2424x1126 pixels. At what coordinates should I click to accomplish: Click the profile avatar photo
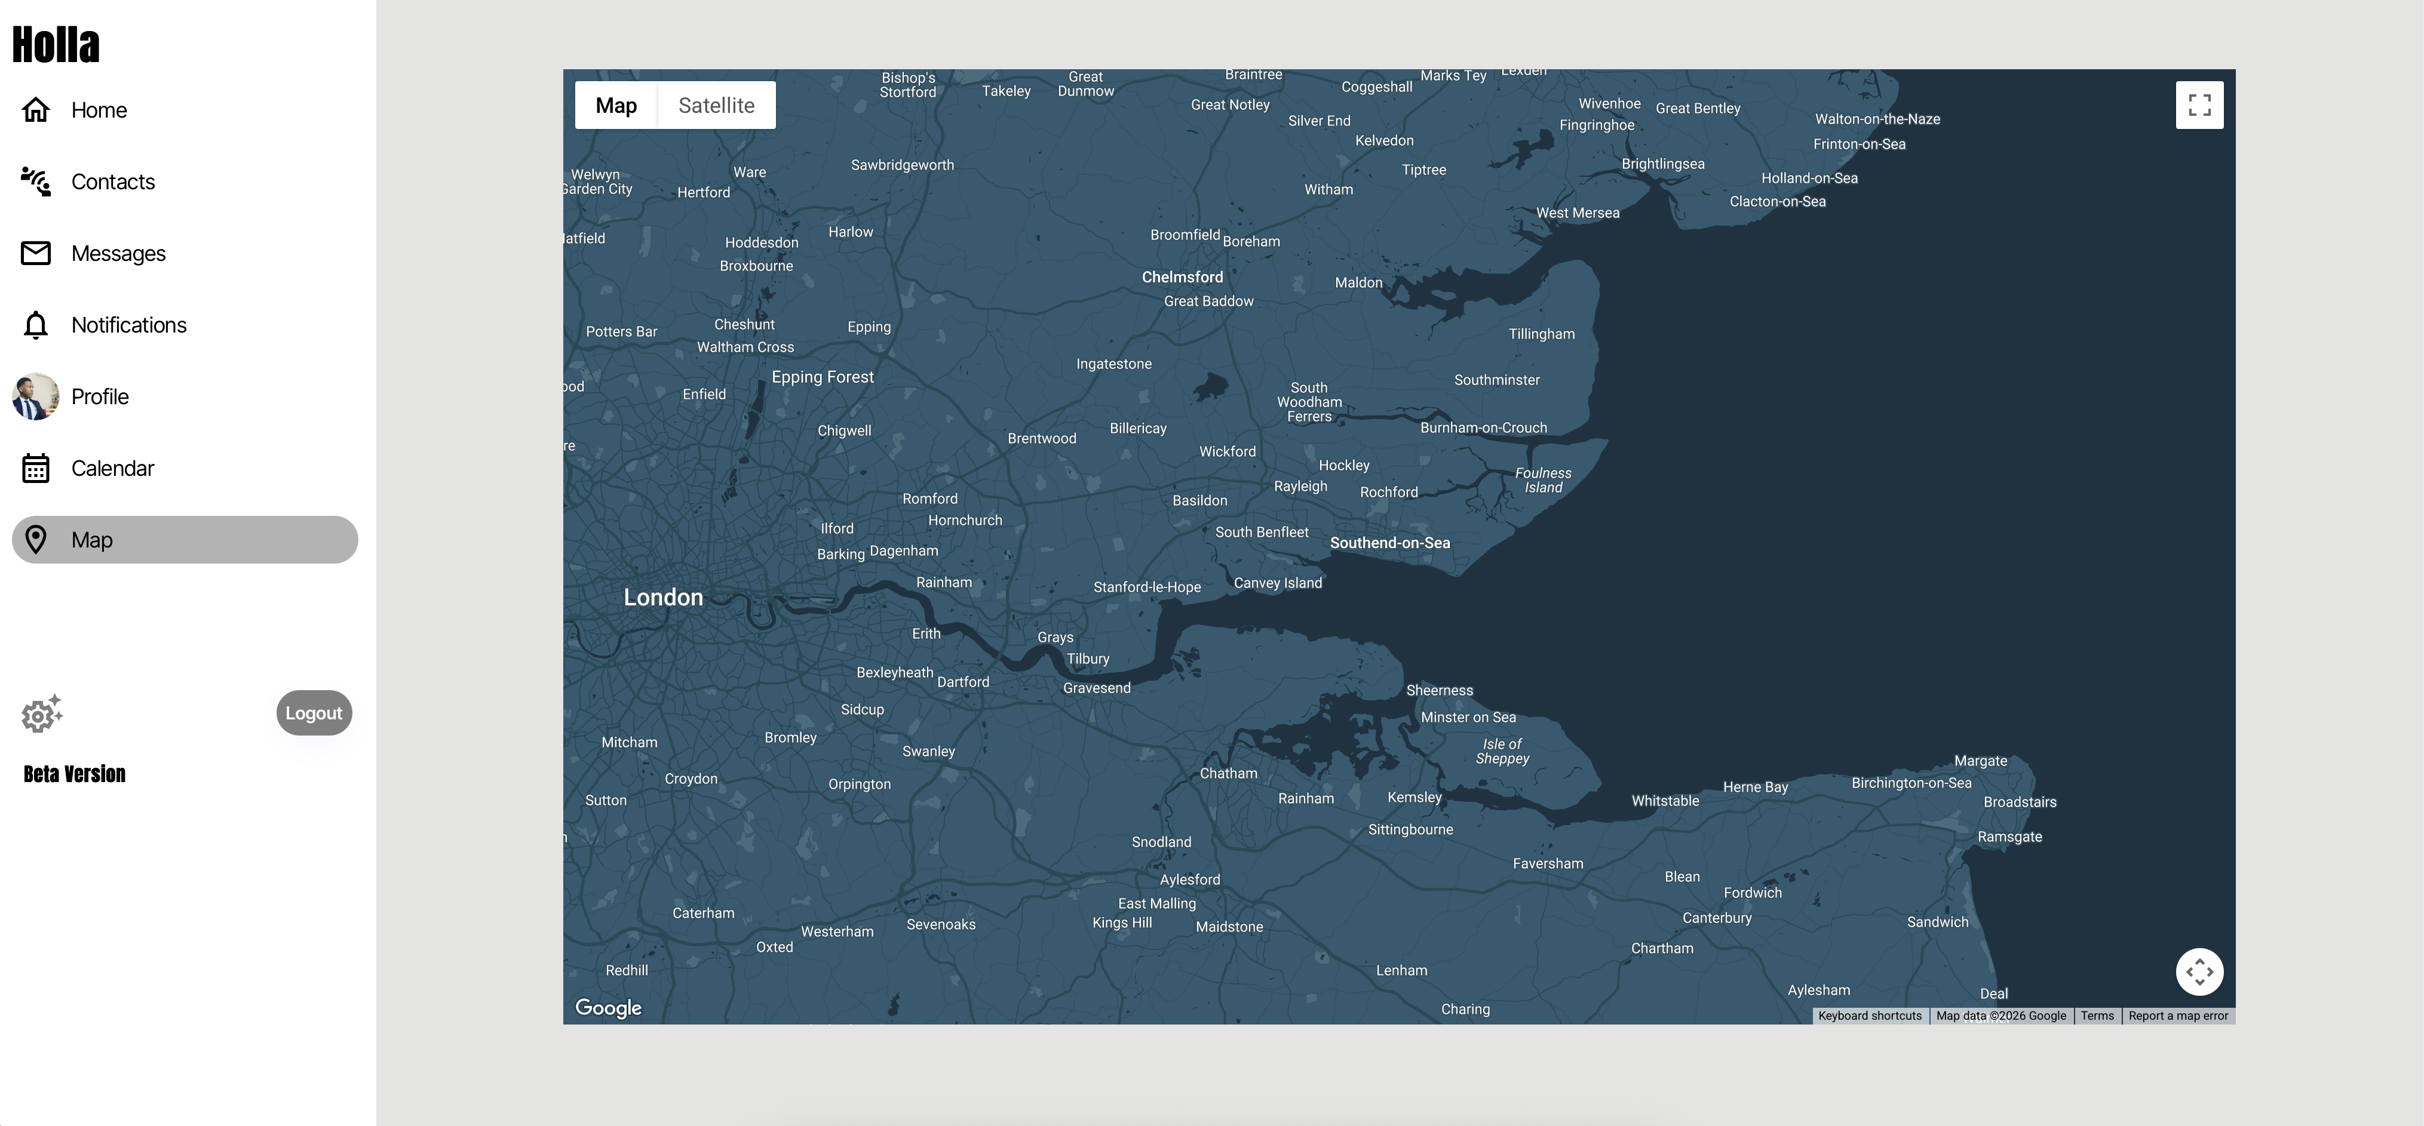(x=36, y=396)
